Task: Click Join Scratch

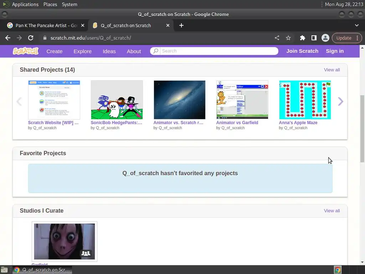Action: [302, 51]
